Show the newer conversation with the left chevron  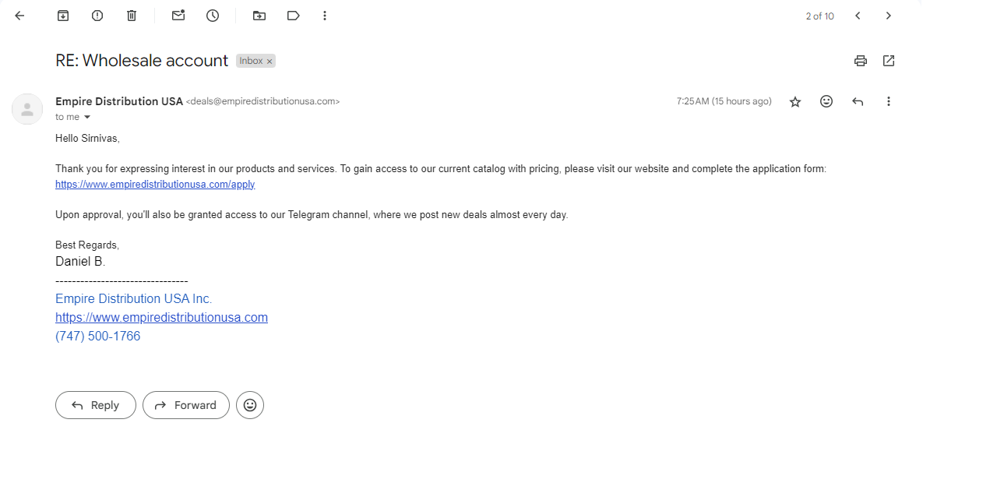pyautogui.click(x=858, y=16)
